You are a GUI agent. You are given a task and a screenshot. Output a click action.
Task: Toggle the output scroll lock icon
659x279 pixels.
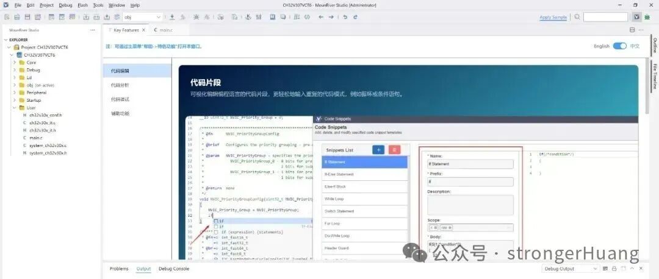click(x=614, y=269)
